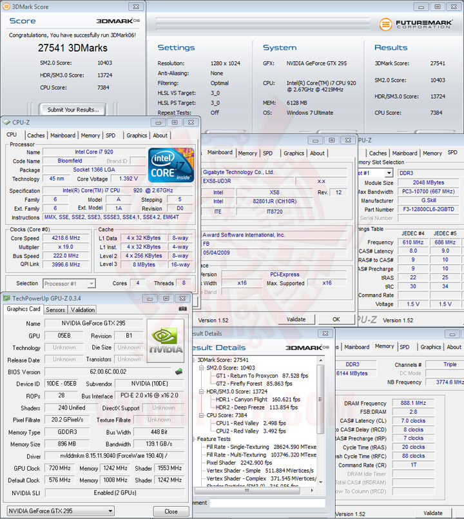Click the 3DMark Score window title icon
464x519 pixels.
pyautogui.click(x=6, y=6)
